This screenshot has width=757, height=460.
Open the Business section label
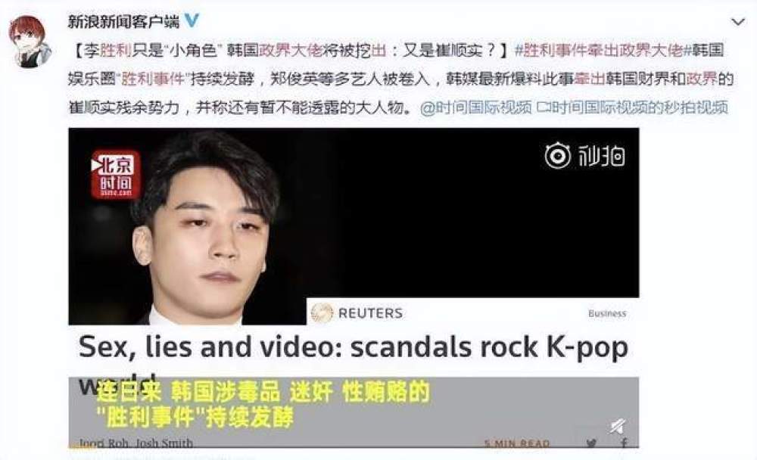click(x=607, y=313)
